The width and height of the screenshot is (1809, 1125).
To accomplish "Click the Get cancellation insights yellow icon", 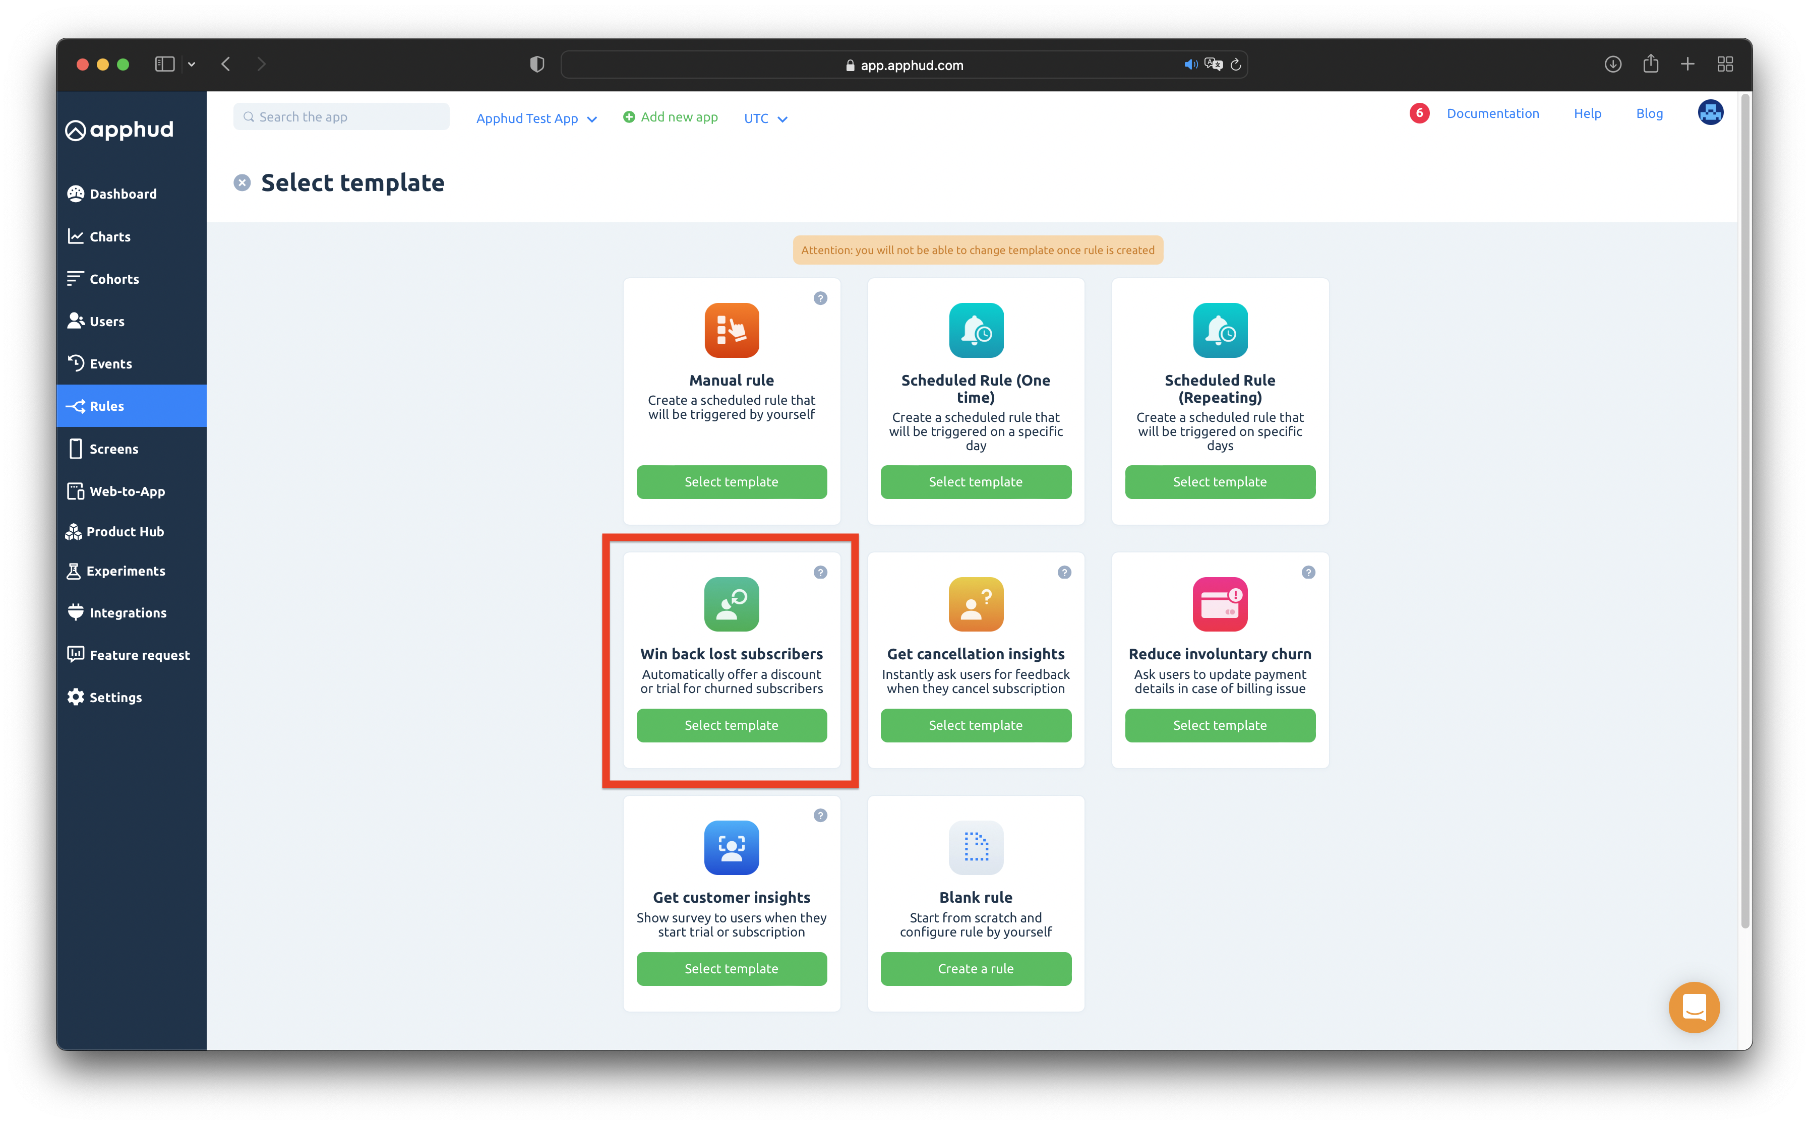I will coord(976,604).
